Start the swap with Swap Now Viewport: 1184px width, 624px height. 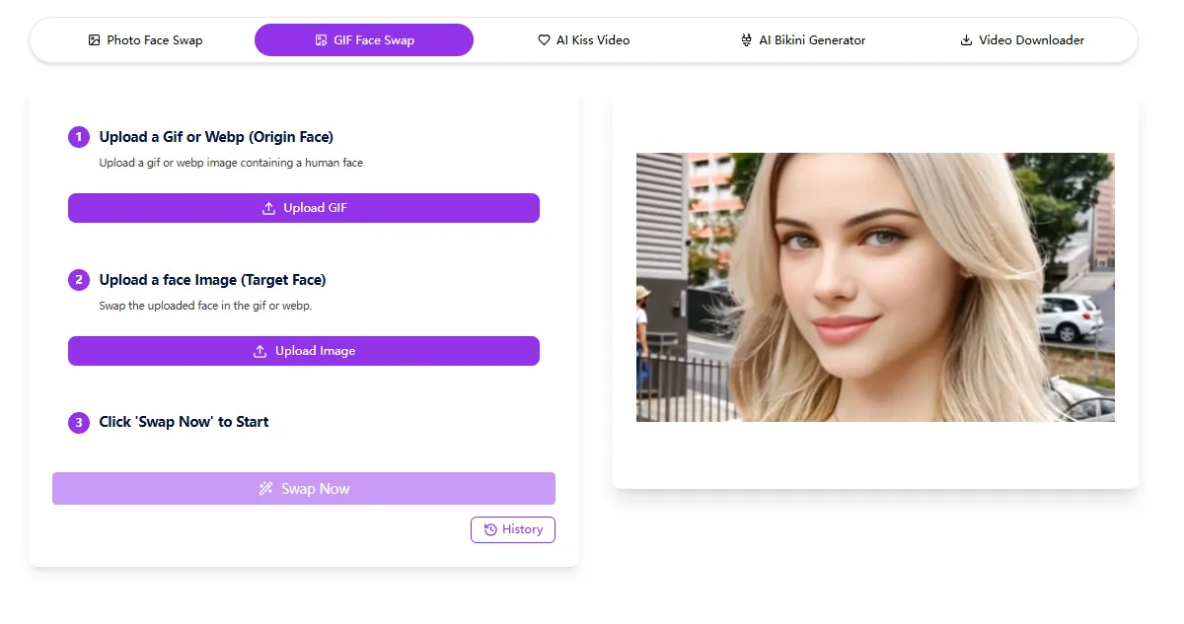click(304, 489)
